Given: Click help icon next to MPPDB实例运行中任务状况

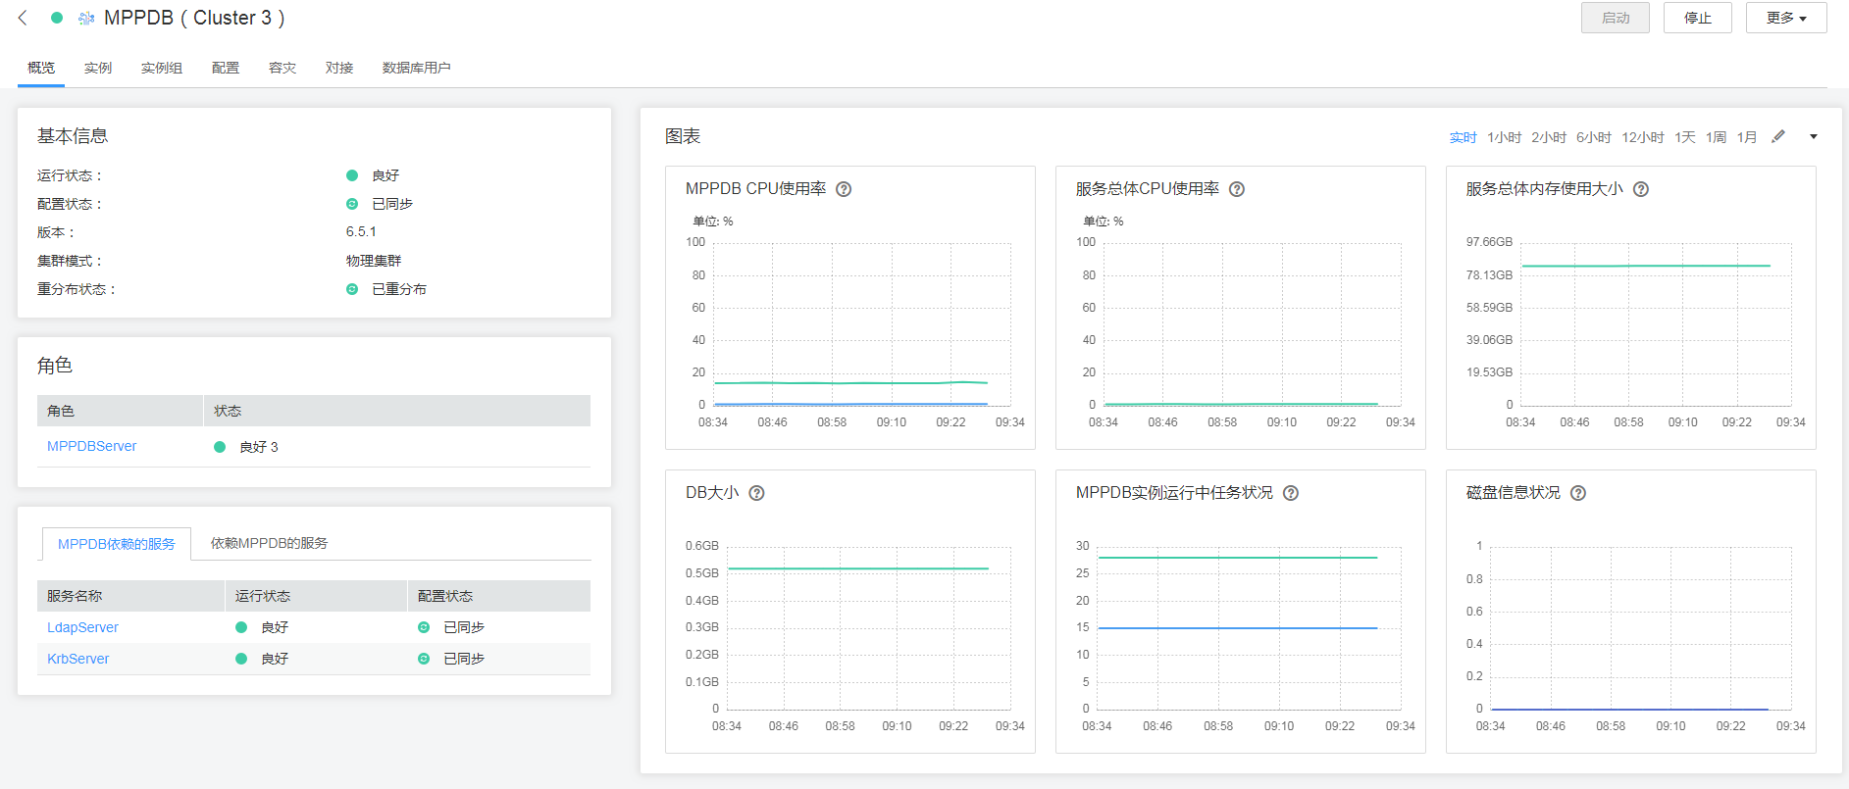Looking at the screenshot, I should click(x=1291, y=493).
